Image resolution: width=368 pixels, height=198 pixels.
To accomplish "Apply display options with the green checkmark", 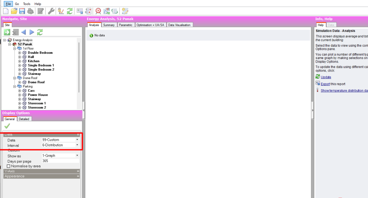I will click(7, 126).
